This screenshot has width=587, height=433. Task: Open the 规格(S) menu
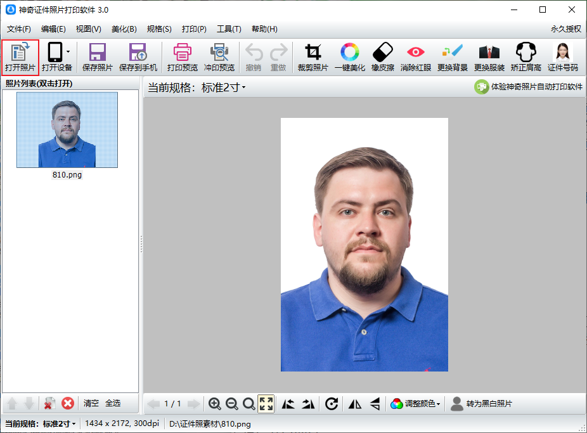tap(159, 29)
